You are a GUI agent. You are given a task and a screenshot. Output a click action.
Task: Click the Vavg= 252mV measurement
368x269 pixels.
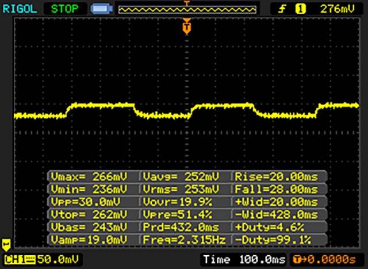182,176
